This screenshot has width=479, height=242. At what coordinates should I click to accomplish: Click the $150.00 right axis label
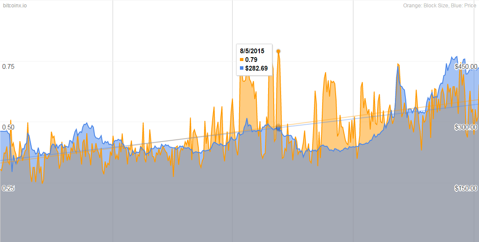tap(466, 188)
